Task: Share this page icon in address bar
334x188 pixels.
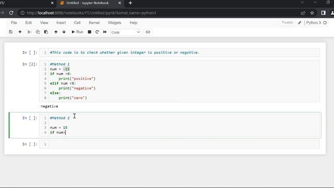Action: (303, 13)
